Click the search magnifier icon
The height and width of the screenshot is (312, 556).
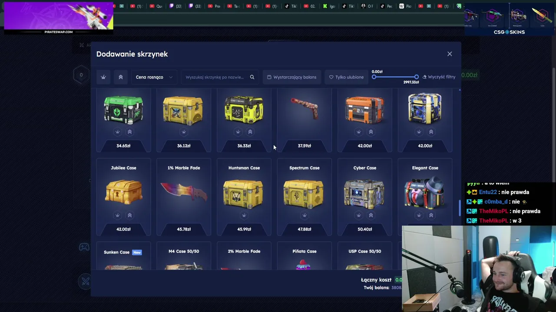coord(252,77)
